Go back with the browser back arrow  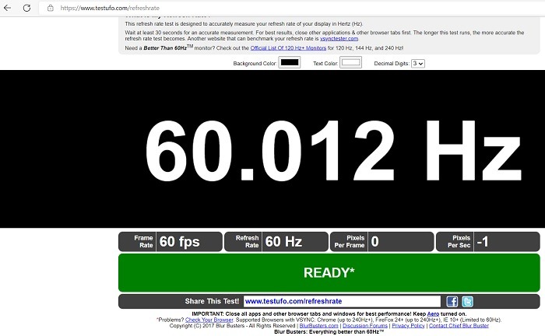[7, 8]
